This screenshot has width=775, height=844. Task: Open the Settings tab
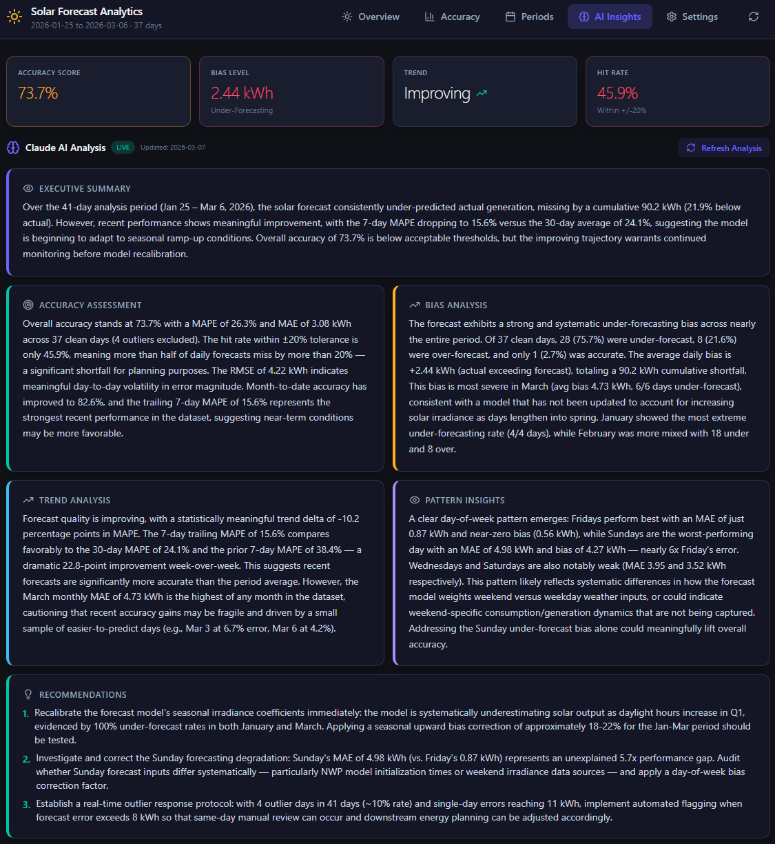coord(692,17)
